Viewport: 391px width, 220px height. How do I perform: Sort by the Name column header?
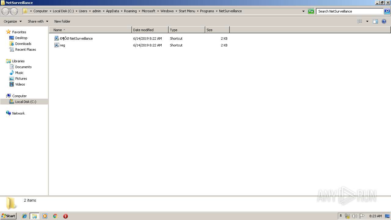[90, 30]
